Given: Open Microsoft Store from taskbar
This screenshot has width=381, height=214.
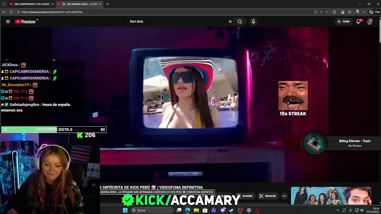Looking at the screenshot, I should 205,210.
